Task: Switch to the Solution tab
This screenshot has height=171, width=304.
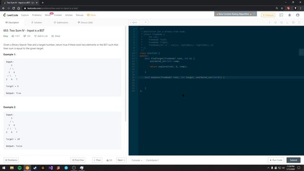Action: pyautogui.click(x=37, y=22)
